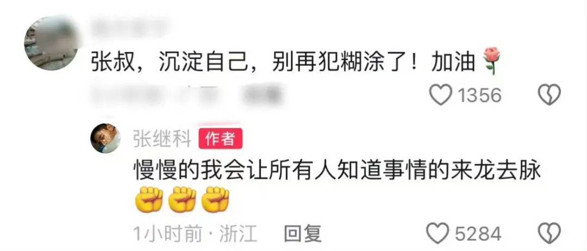
Task: Click the 1小时前 · 浙江 timestamp
Action: coord(196,234)
